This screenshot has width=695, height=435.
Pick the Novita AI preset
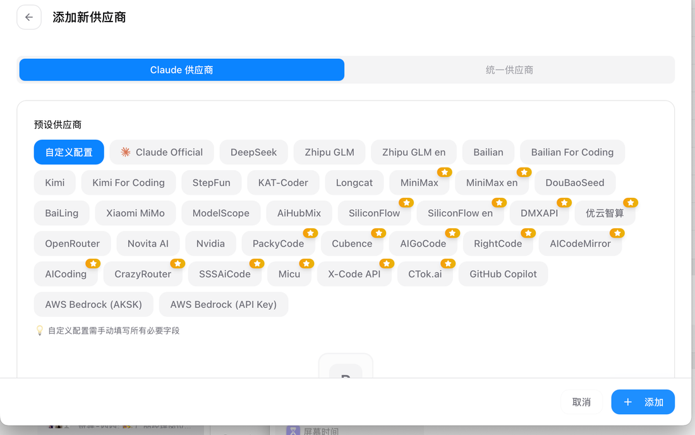click(148, 243)
